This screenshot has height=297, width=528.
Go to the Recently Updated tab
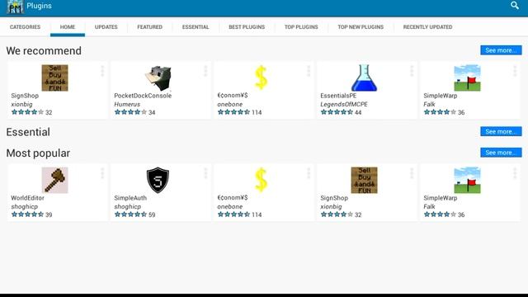[427, 27]
